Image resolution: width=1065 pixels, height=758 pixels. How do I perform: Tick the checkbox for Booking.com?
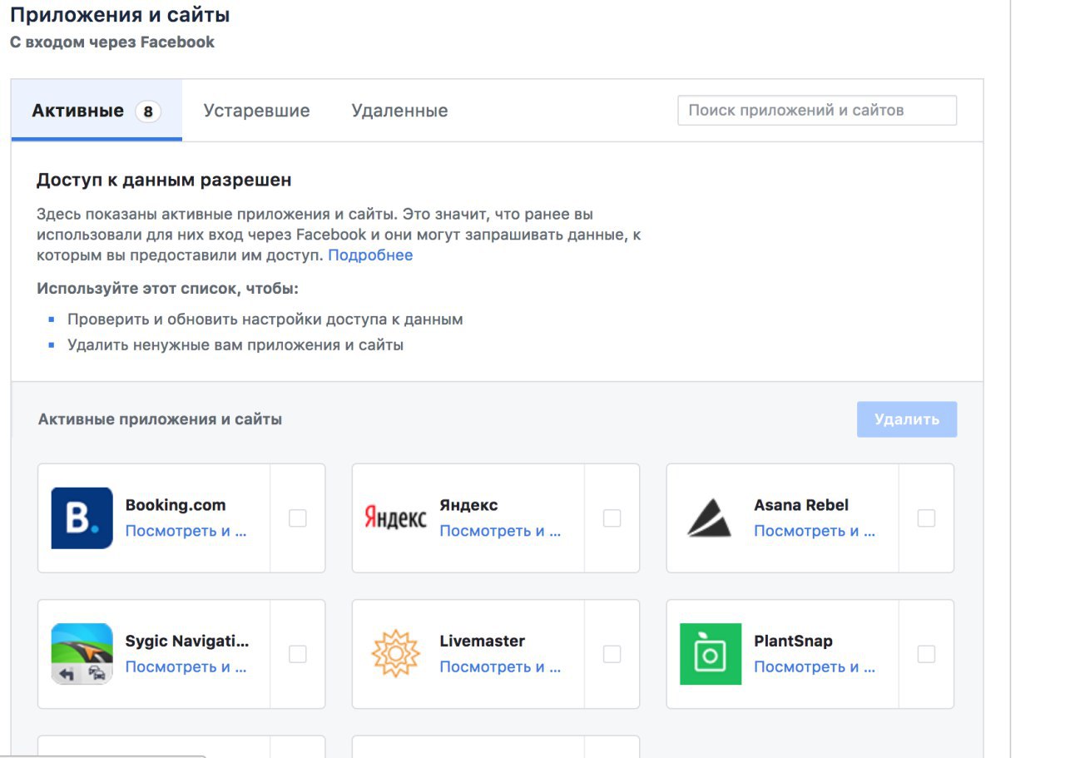[298, 518]
